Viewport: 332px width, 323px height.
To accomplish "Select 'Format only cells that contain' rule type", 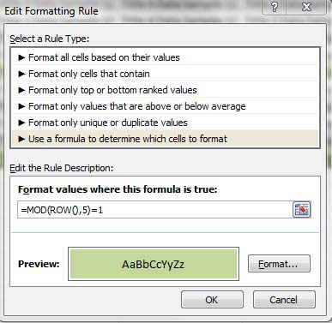I will click(165, 74).
